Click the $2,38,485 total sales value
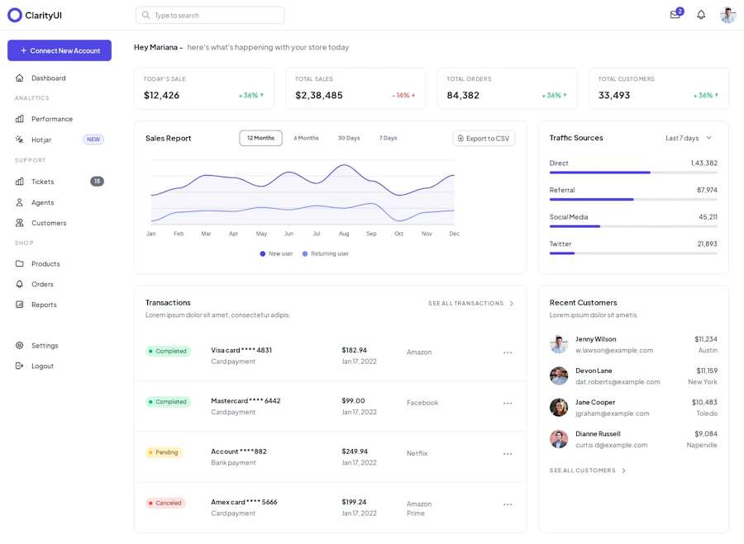Image resolution: width=744 pixels, height=544 pixels. 319,95
